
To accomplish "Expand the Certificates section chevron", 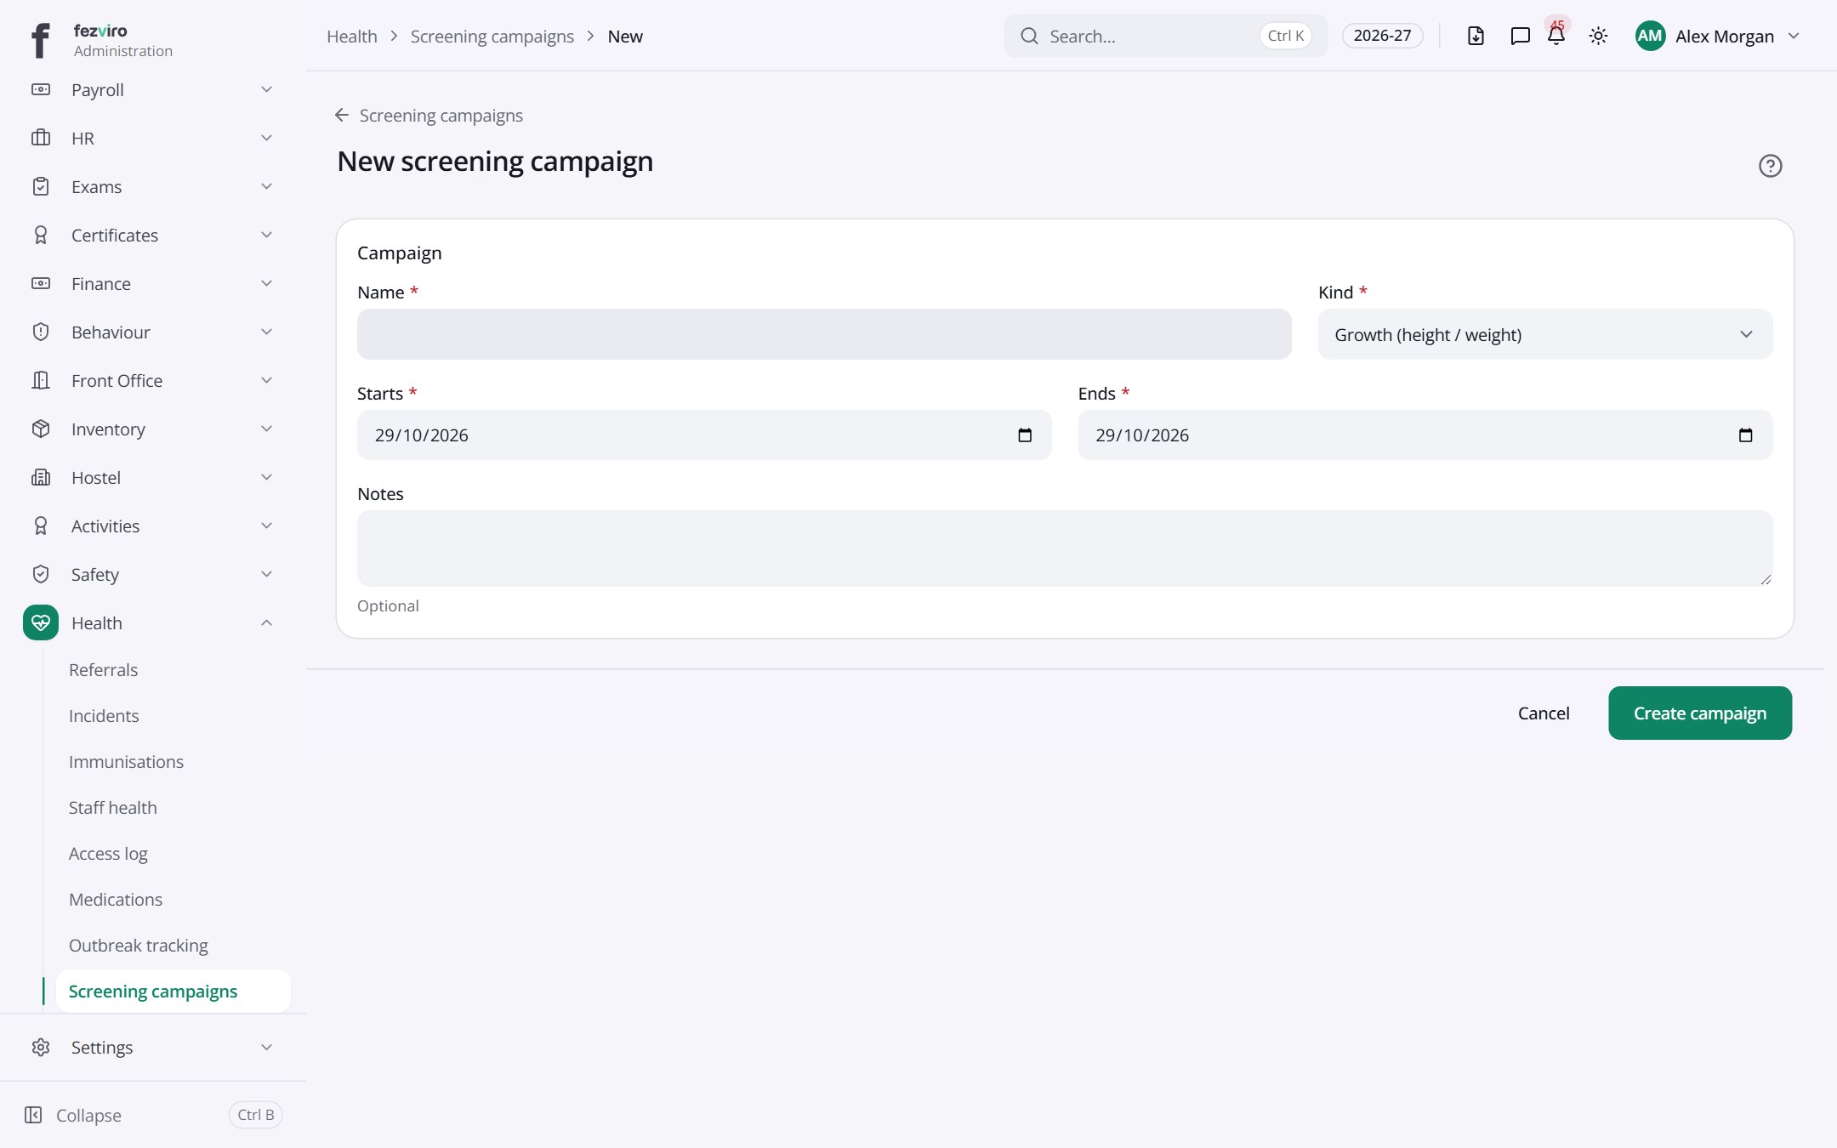I will click(x=266, y=235).
